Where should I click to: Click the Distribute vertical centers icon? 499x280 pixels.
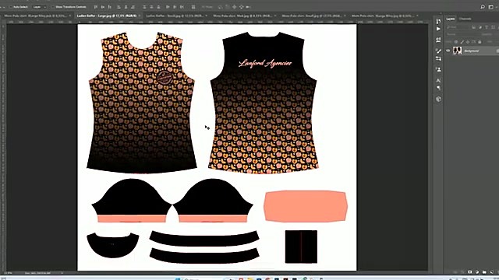click(x=151, y=7)
